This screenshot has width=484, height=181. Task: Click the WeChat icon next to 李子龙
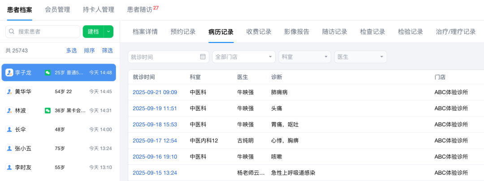coord(48,73)
